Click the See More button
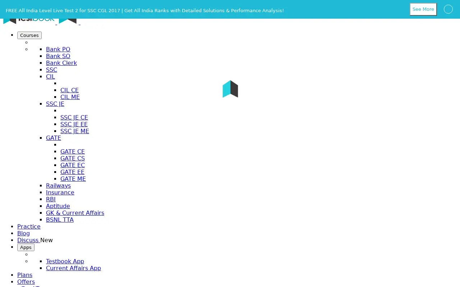The height and width of the screenshot is (287, 460). (x=423, y=9)
